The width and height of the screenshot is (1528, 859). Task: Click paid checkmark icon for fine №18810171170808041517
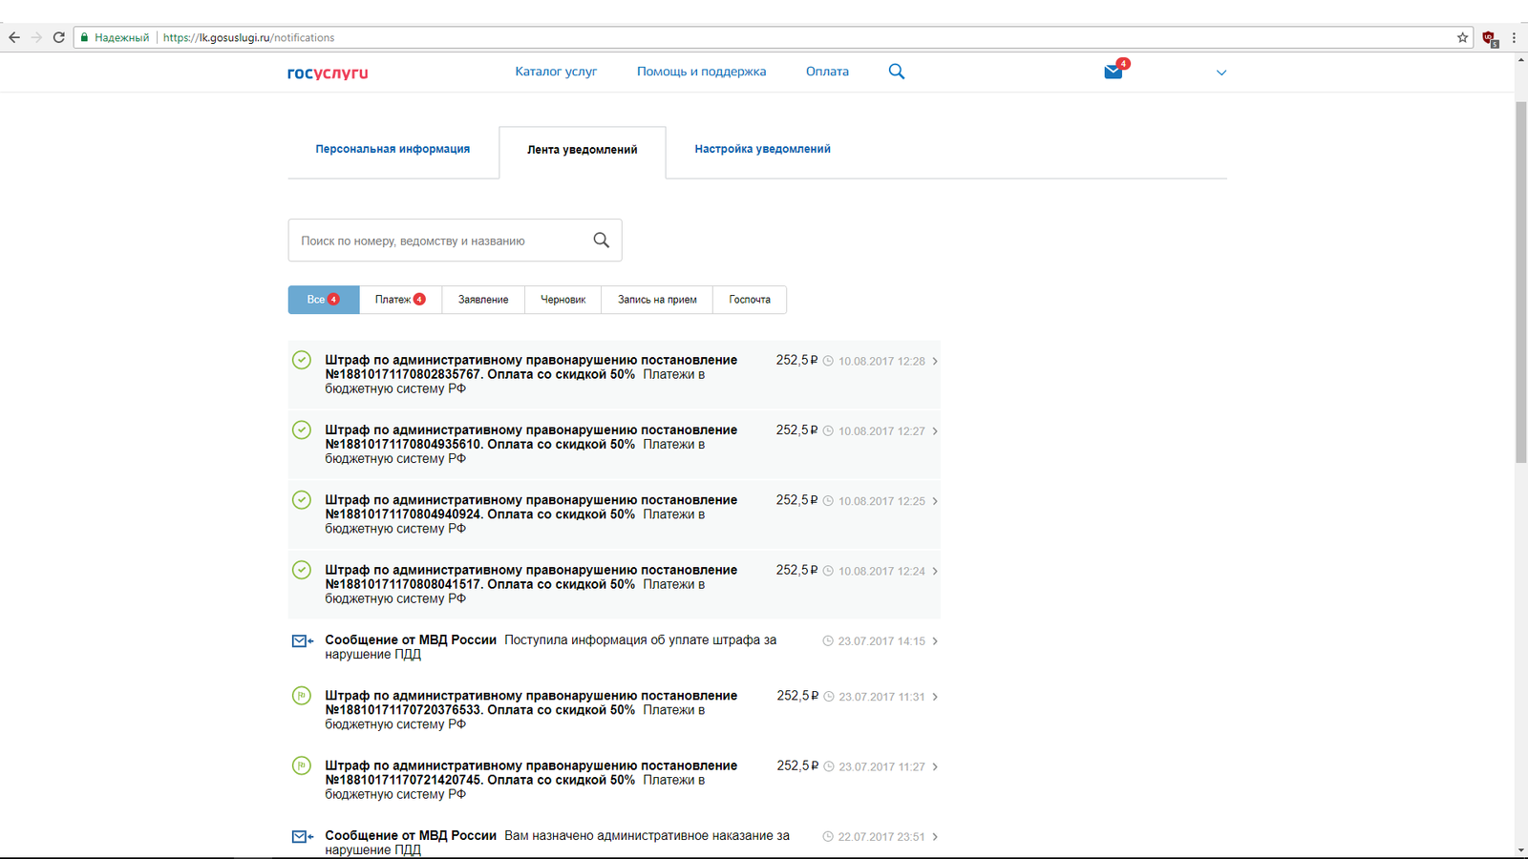pyautogui.click(x=302, y=570)
